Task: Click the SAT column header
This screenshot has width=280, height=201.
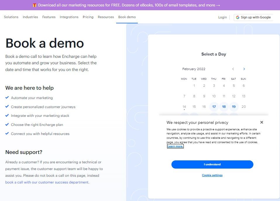Action: click(233, 79)
